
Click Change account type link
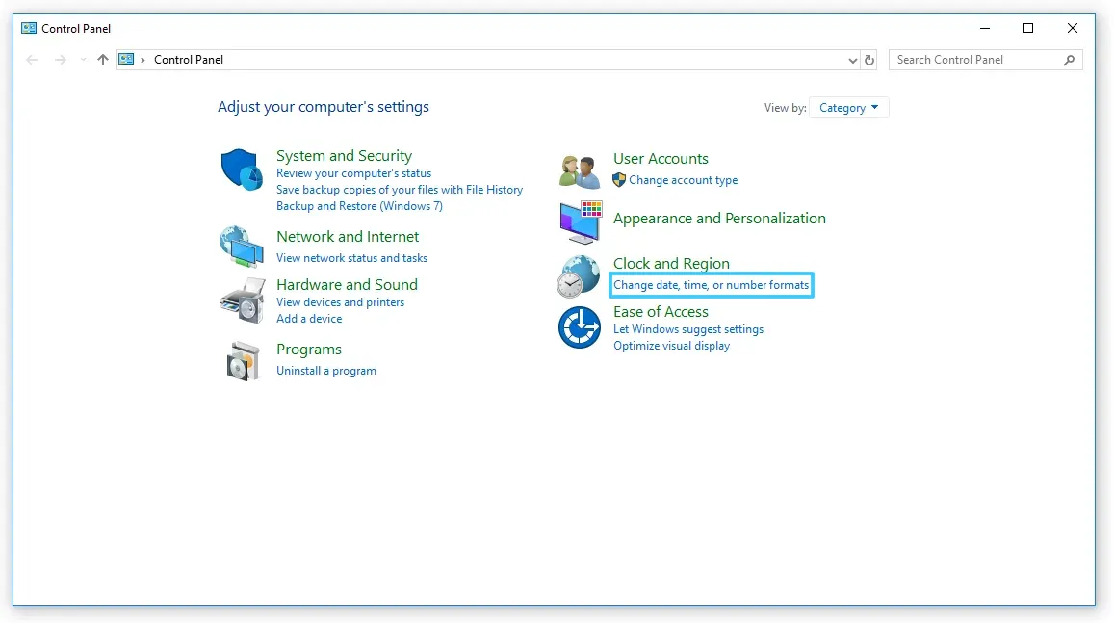[x=683, y=180]
